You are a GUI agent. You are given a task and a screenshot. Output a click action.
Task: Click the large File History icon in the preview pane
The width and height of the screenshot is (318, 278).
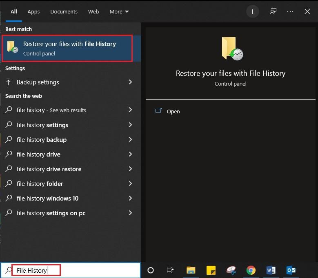coord(232,49)
